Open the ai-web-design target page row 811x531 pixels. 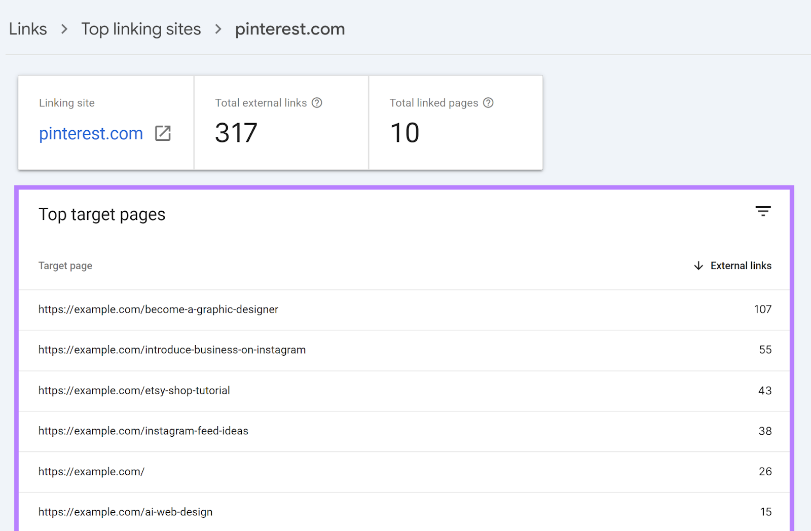126,512
